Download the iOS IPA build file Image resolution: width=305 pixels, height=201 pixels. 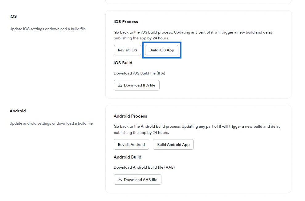(x=136, y=85)
